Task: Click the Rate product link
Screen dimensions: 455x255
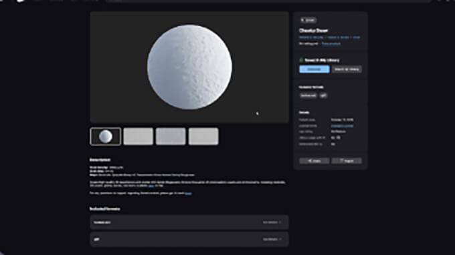Action: [331, 43]
